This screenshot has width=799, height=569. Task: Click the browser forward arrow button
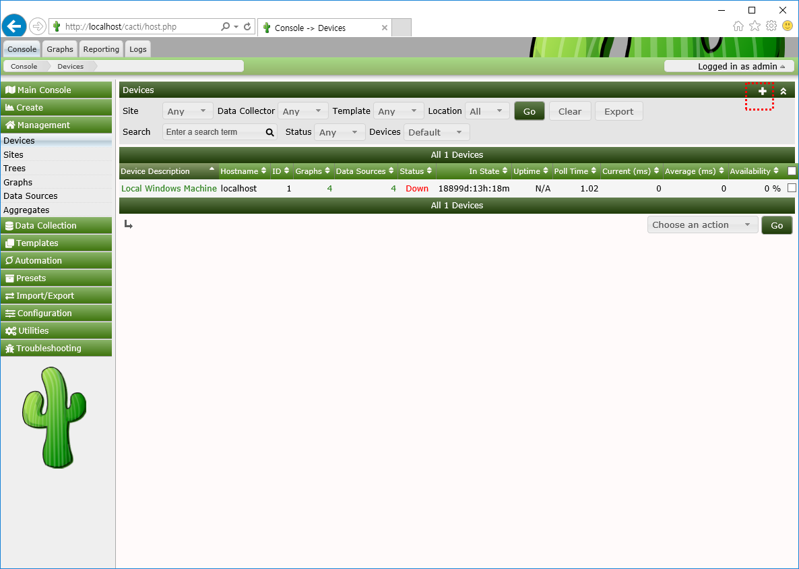coord(38,26)
